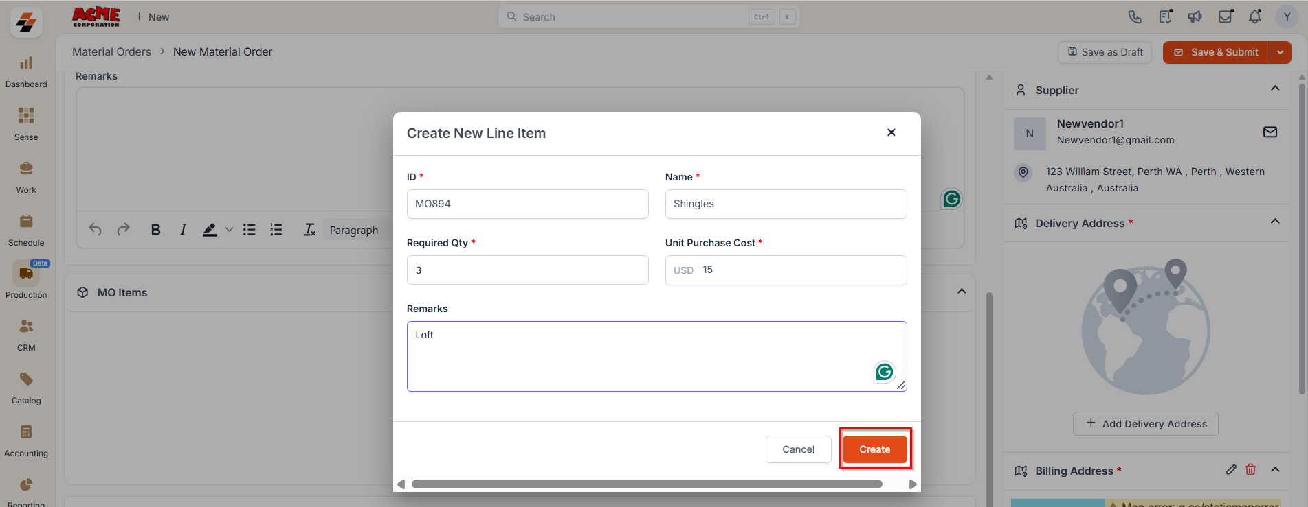Toggle bold formatting in Remarks editor
This screenshot has height=507, width=1308.
click(x=156, y=230)
